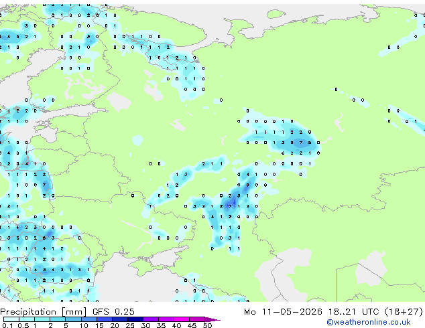Click the '50' legend label
Viewport: 425px width, 328px height.
point(207,325)
